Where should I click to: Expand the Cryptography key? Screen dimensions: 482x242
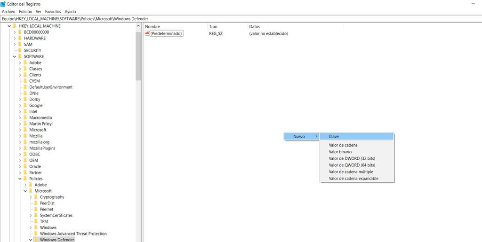point(31,197)
